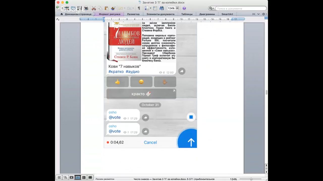Click the thumbs-up reaction button
The height and width of the screenshot is (181, 323).
coord(118,82)
